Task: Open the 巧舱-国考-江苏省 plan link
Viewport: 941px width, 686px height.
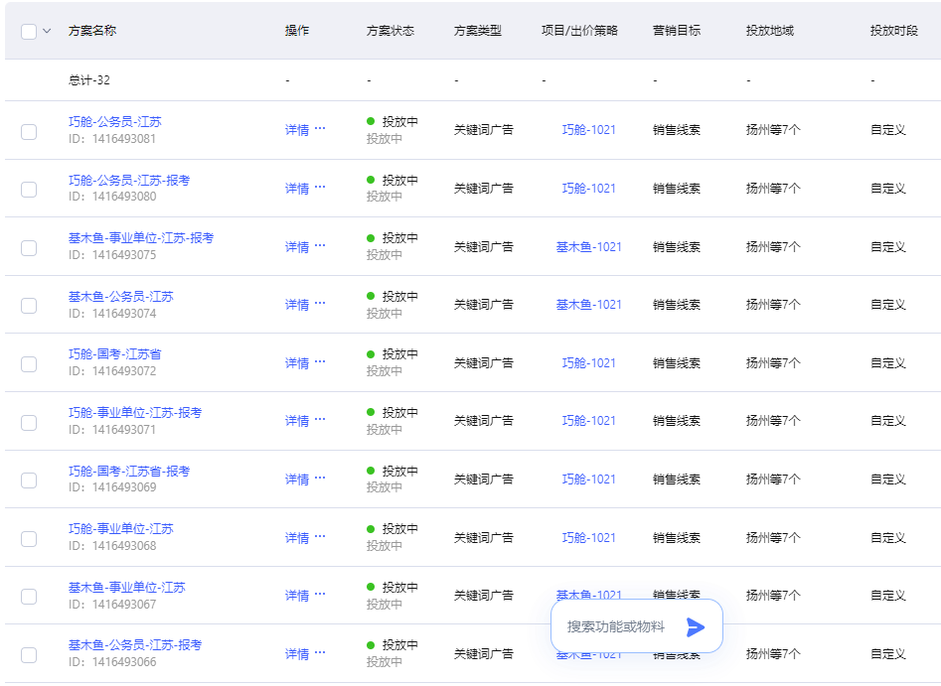Action: 114,354
